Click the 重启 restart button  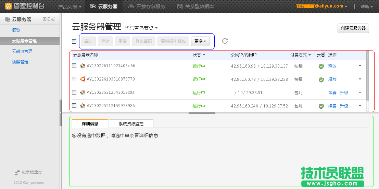pos(123,41)
